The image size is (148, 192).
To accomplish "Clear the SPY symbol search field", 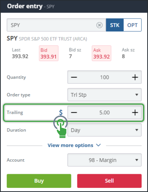I will [x=100, y=25].
